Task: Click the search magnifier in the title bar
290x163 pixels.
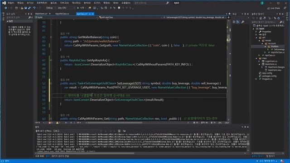Action: point(167,3)
